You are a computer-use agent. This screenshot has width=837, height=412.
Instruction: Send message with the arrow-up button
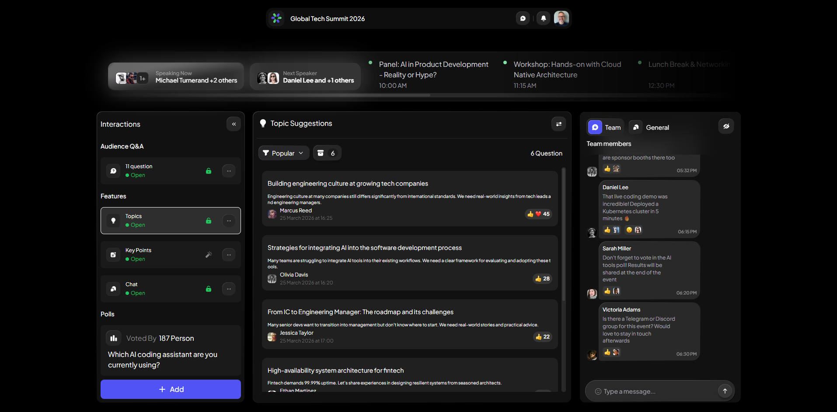click(725, 391)
